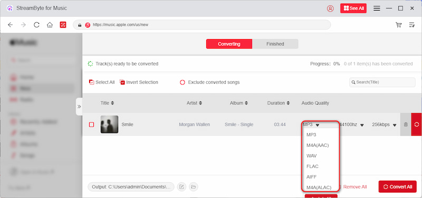Go forward with the forward arrow

[x=23, y=25]
